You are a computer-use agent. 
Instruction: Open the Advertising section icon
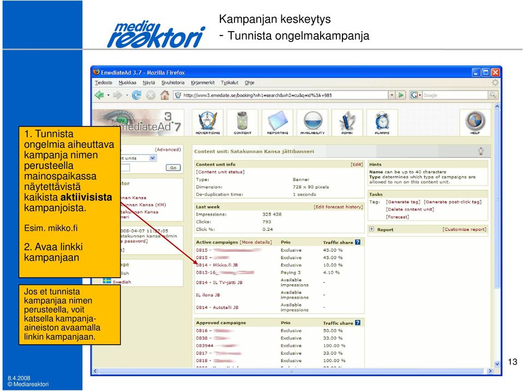point(207,122)
